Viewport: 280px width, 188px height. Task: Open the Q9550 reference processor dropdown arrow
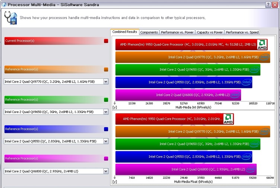(x=106, y=141)
